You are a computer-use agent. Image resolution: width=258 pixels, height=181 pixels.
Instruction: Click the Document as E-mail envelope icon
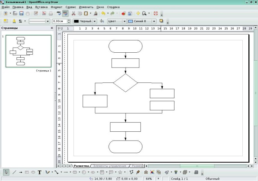pos(28,13)
